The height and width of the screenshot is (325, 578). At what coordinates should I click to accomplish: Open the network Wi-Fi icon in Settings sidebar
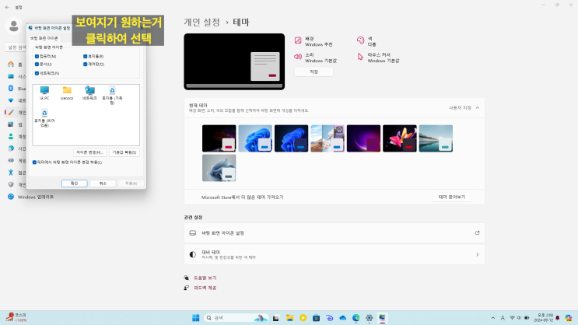click(11, 100)
